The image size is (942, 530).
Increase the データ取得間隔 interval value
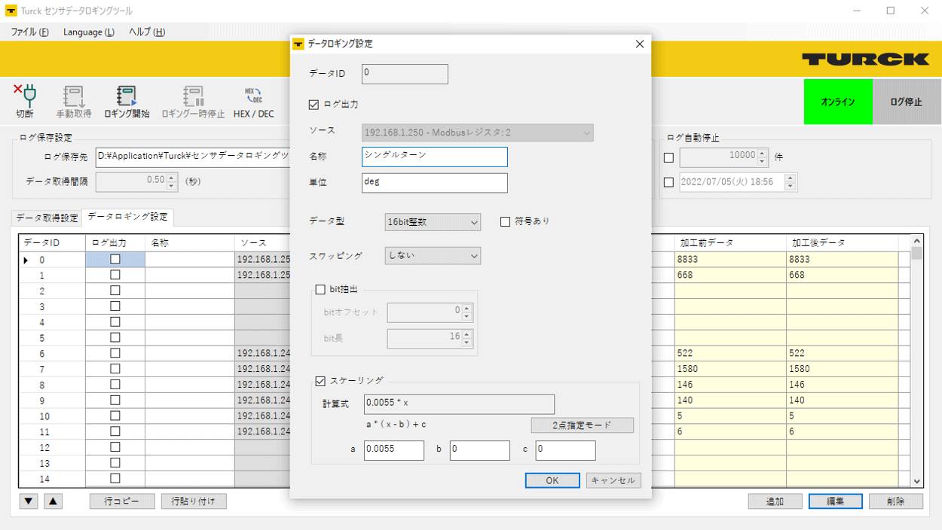(x=172, y=178)
